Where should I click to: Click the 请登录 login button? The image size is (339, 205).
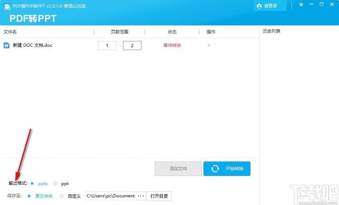[270, 6]
